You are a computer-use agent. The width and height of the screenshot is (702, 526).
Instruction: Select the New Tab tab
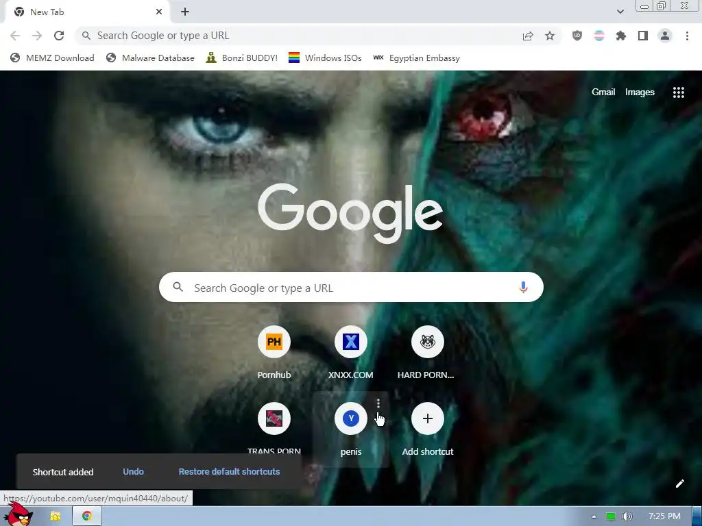coord(87,12)
